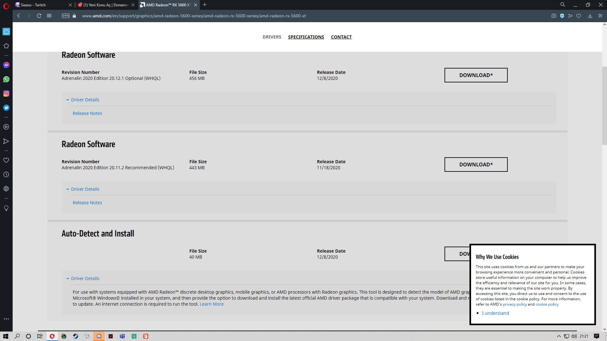Open ad blocker shield settings
This screenshot has height=341, width=607.
(x=562, y=16)
